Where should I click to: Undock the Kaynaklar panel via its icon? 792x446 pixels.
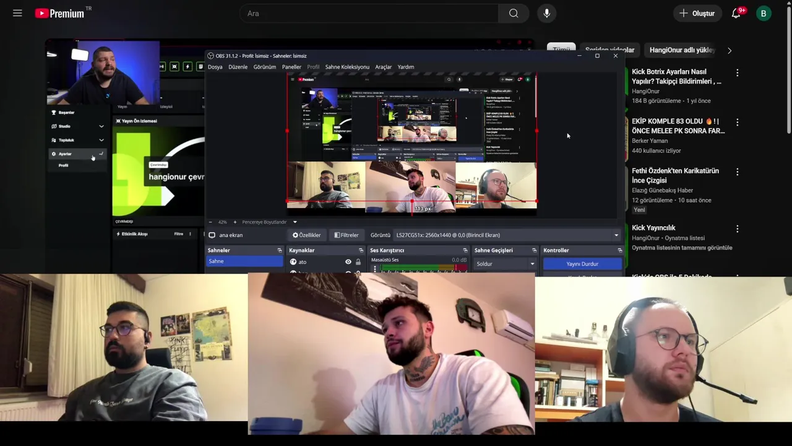[x=361, y=250]
